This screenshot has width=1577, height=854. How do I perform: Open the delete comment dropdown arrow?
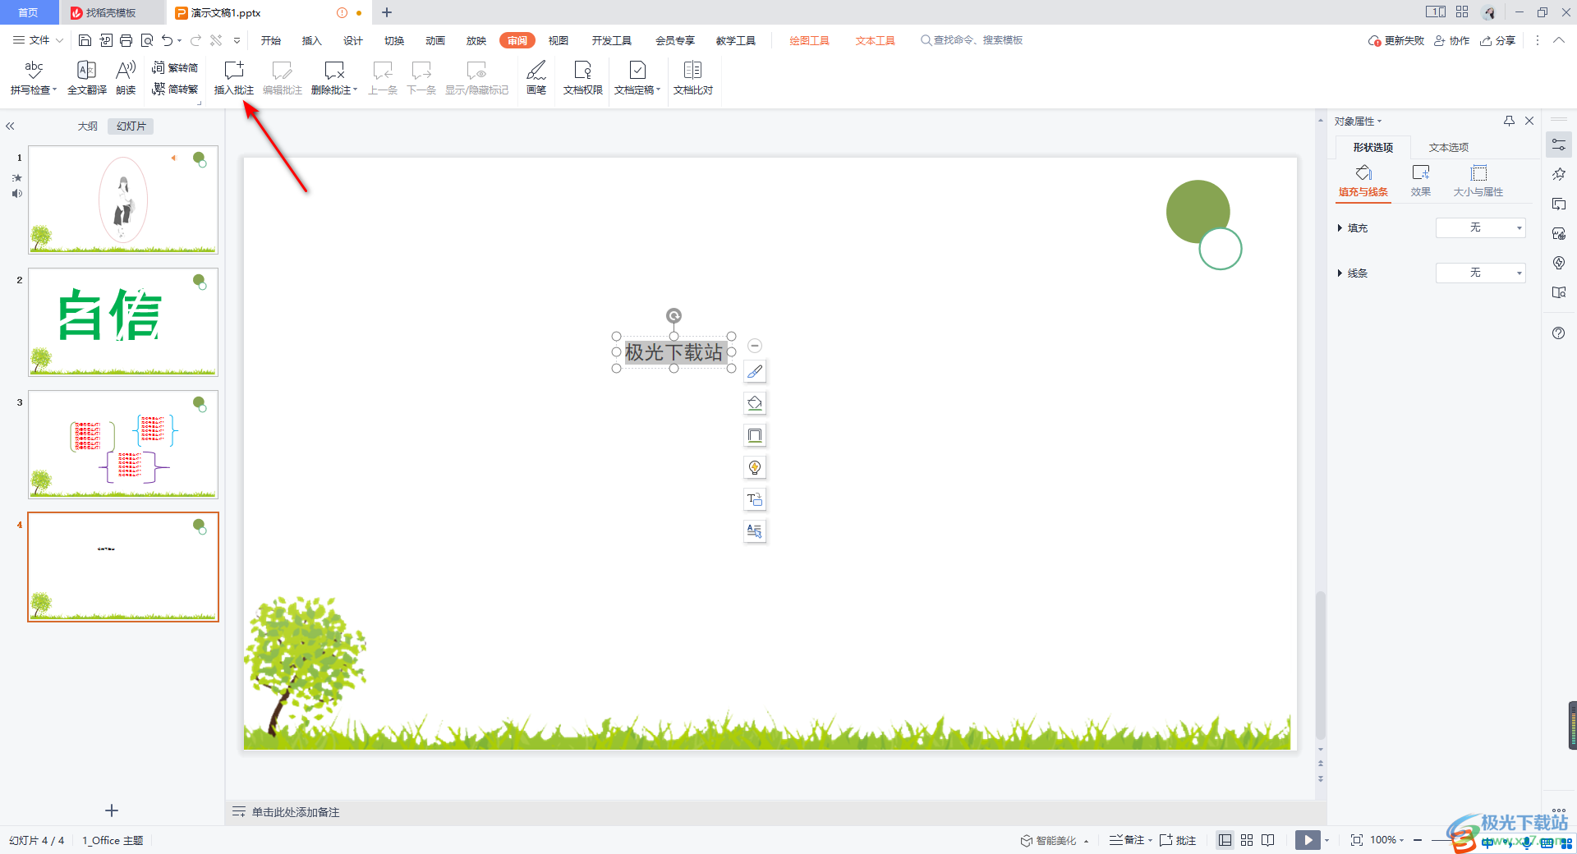356,90
